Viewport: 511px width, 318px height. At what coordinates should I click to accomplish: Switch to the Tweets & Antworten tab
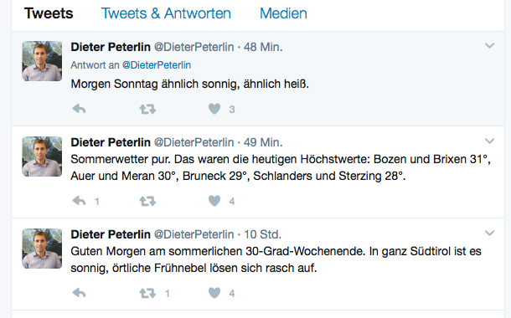[x=166, y=13]
